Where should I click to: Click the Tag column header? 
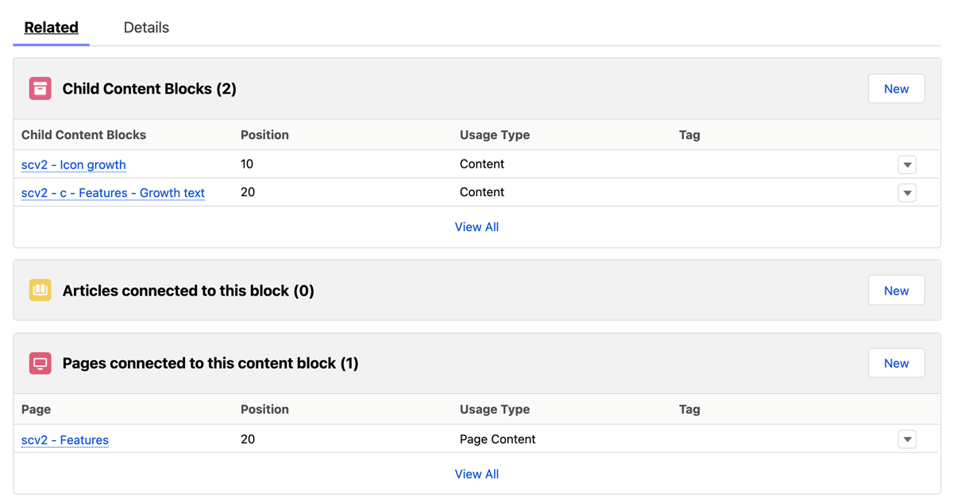[x=689, y=134]
